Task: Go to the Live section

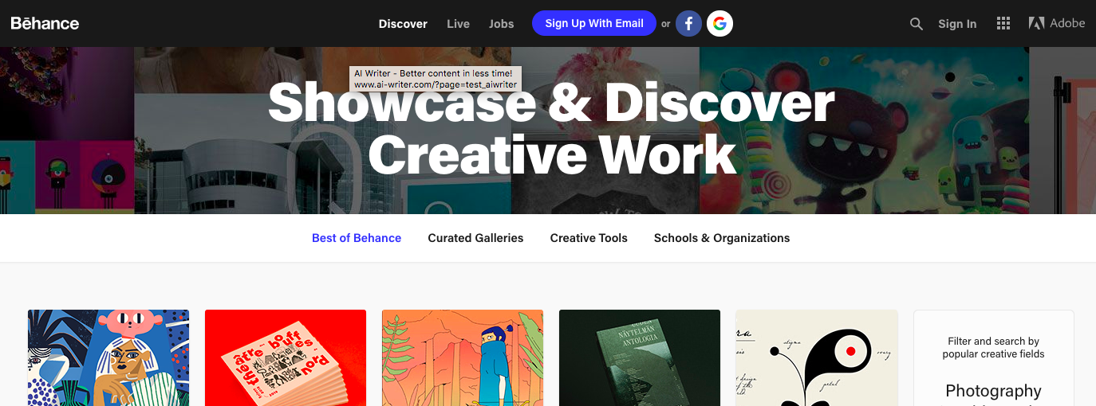Action: tap(458, 24)
